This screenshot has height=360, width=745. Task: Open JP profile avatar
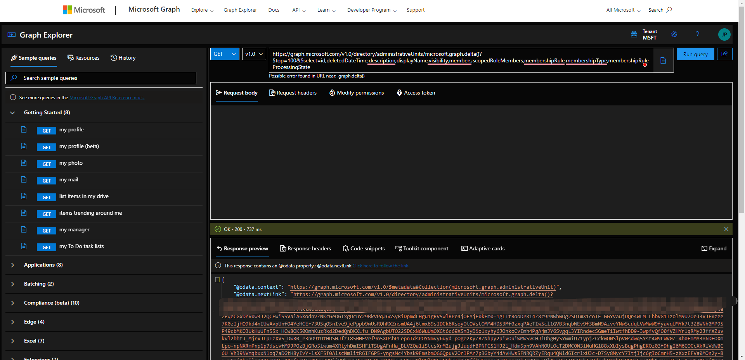tap(724, 34)
